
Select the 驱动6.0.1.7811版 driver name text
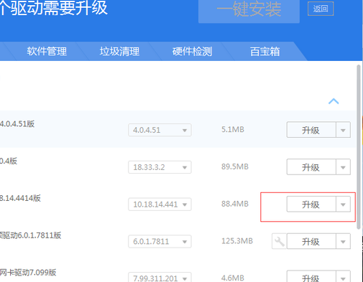(x=30, y=235)
